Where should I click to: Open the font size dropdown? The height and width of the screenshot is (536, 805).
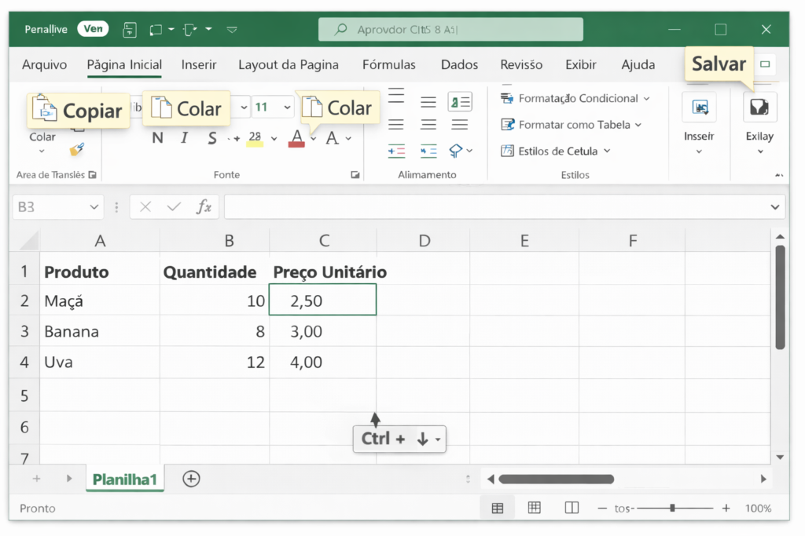(288, 108)
